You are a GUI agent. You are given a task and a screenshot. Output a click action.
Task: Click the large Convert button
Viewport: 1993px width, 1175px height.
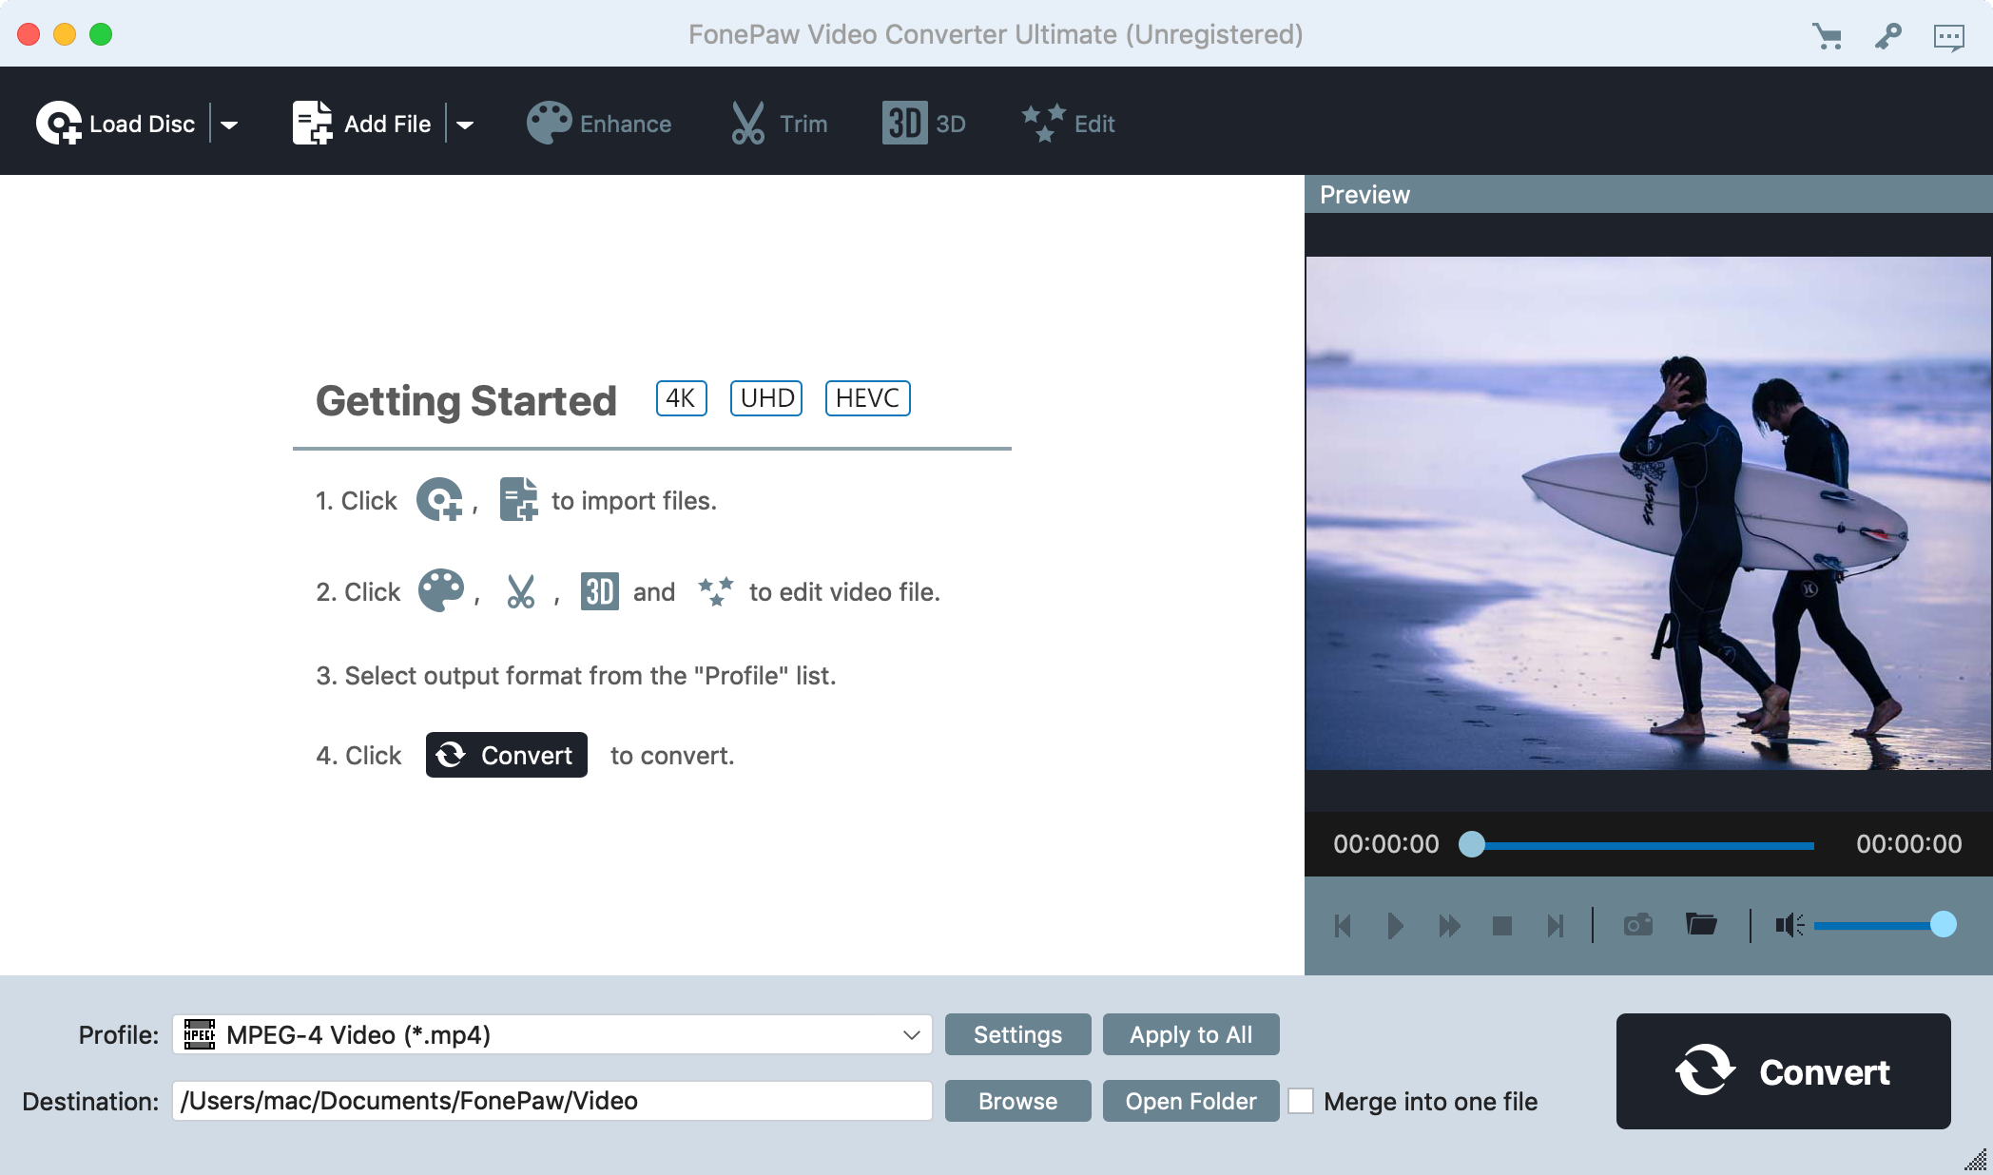click(1783, 1071)
